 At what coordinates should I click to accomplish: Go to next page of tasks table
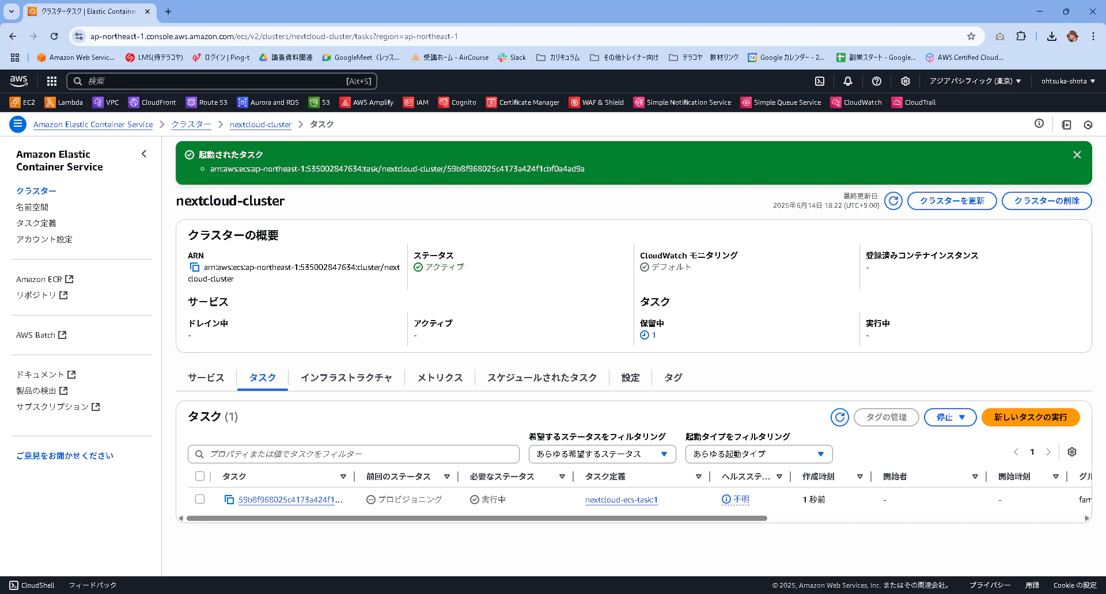(x=1048, y=452)
